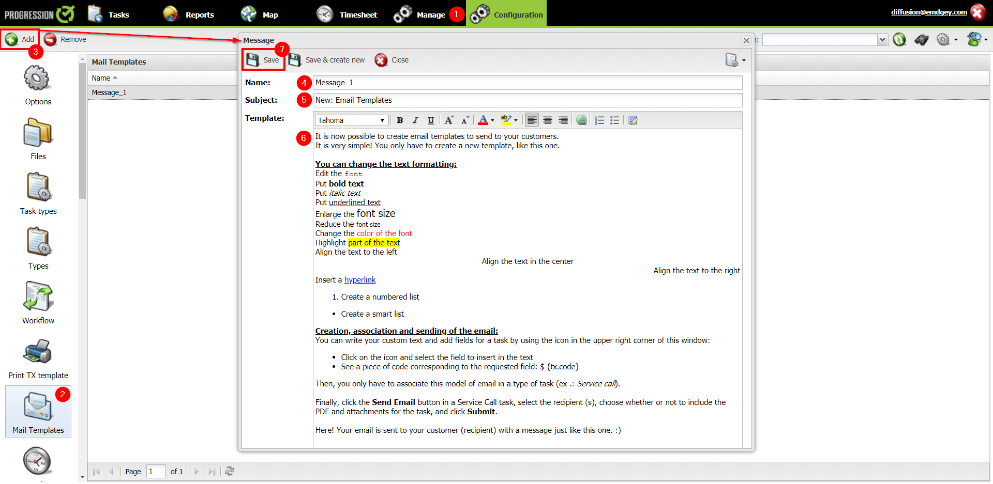Click the Print TX template icon
Viewport: 993px width, 484px height.
(38, 357)
